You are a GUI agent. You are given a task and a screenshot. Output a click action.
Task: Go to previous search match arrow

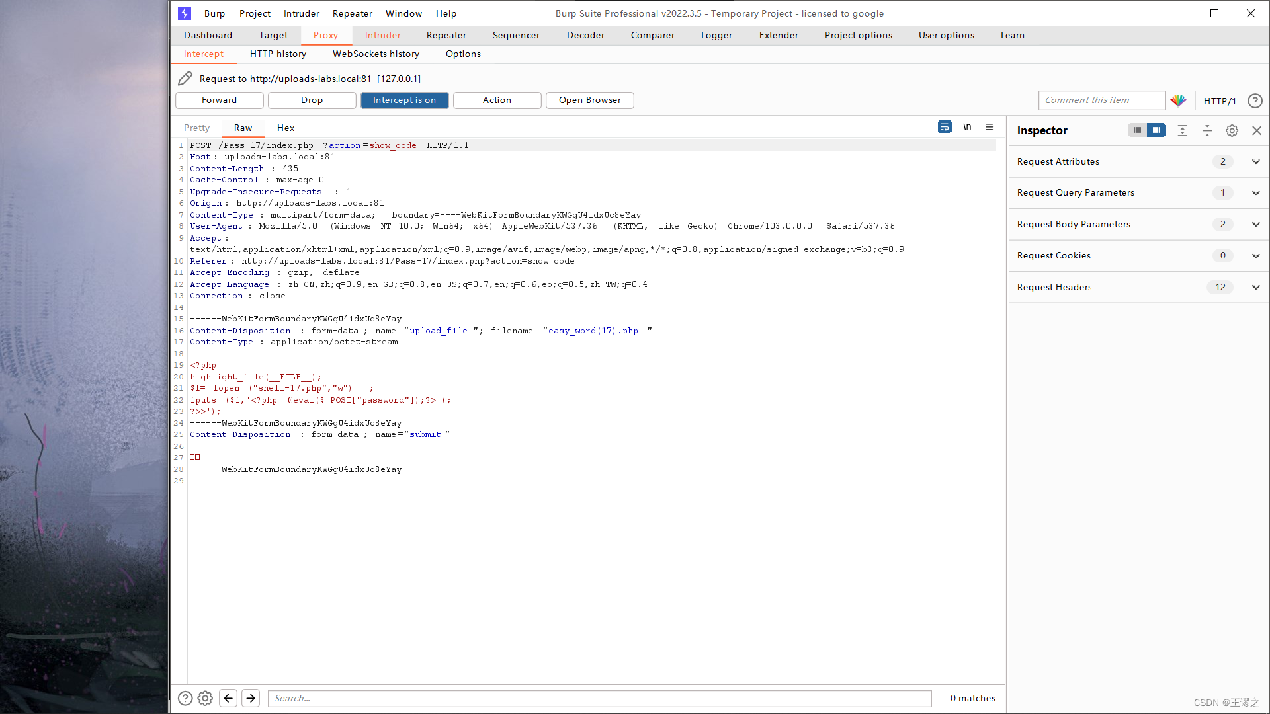click(228, 698)
